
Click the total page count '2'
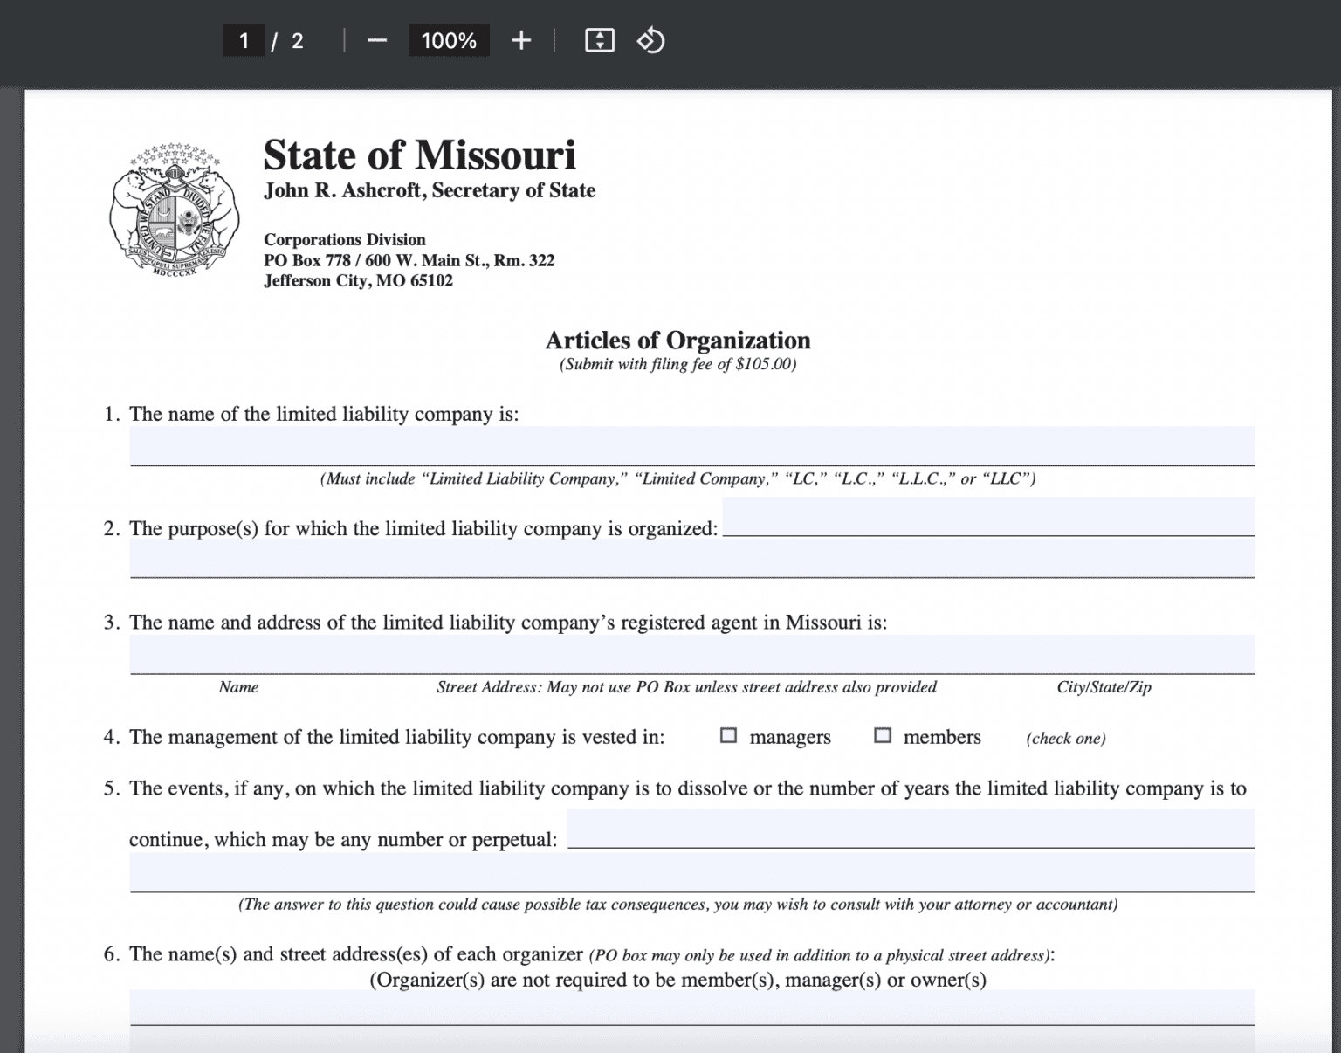pyautogui.click(x=298, y=41)
